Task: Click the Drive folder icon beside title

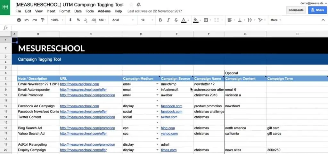Action: click(138, 4)
